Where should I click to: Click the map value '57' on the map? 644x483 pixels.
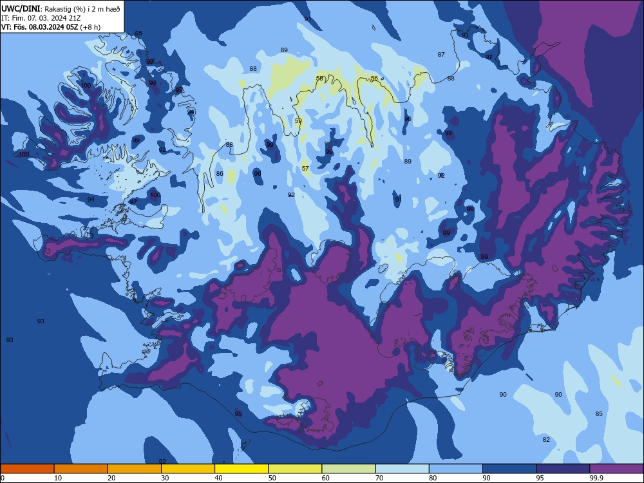click(305, 168)
